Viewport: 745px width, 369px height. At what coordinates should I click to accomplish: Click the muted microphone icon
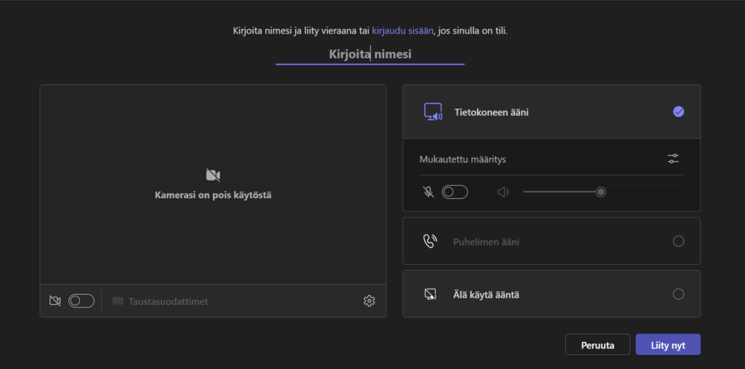tap(428, 192)
